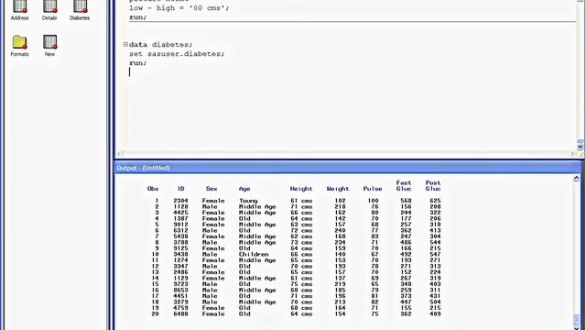
Task: Click ID value 3438 in output
Action: click(180, 255)
